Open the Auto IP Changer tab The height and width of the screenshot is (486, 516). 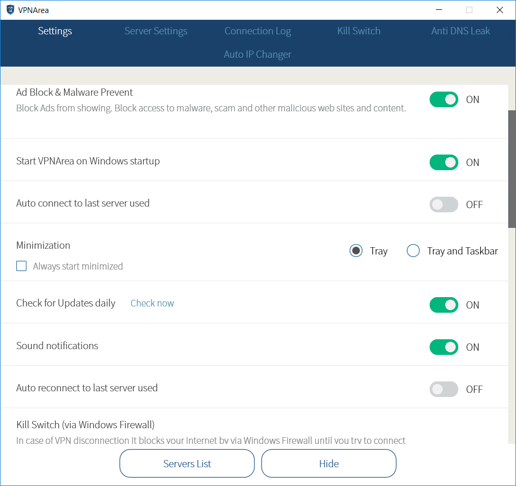pyautogui.click(x=257, y=54)
